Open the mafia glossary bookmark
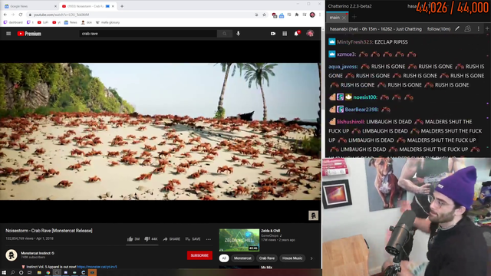491x276 pixels. click(107, 22)
